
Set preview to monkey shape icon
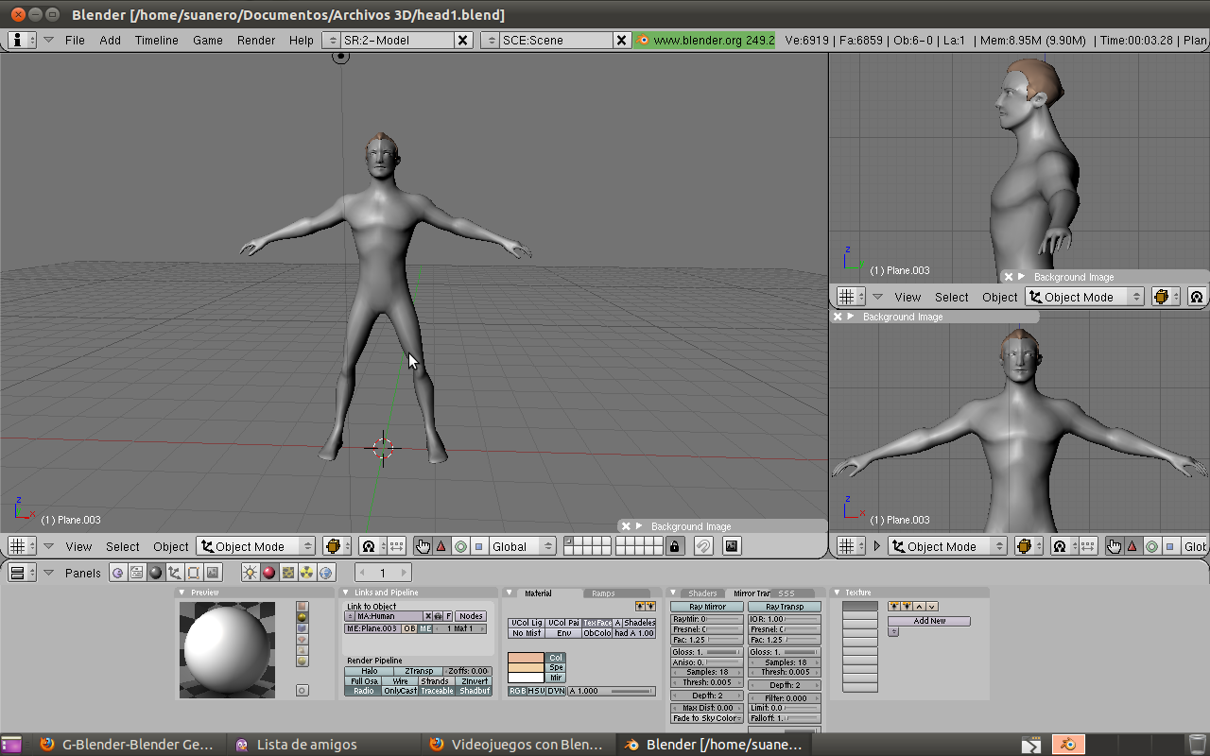302,639
